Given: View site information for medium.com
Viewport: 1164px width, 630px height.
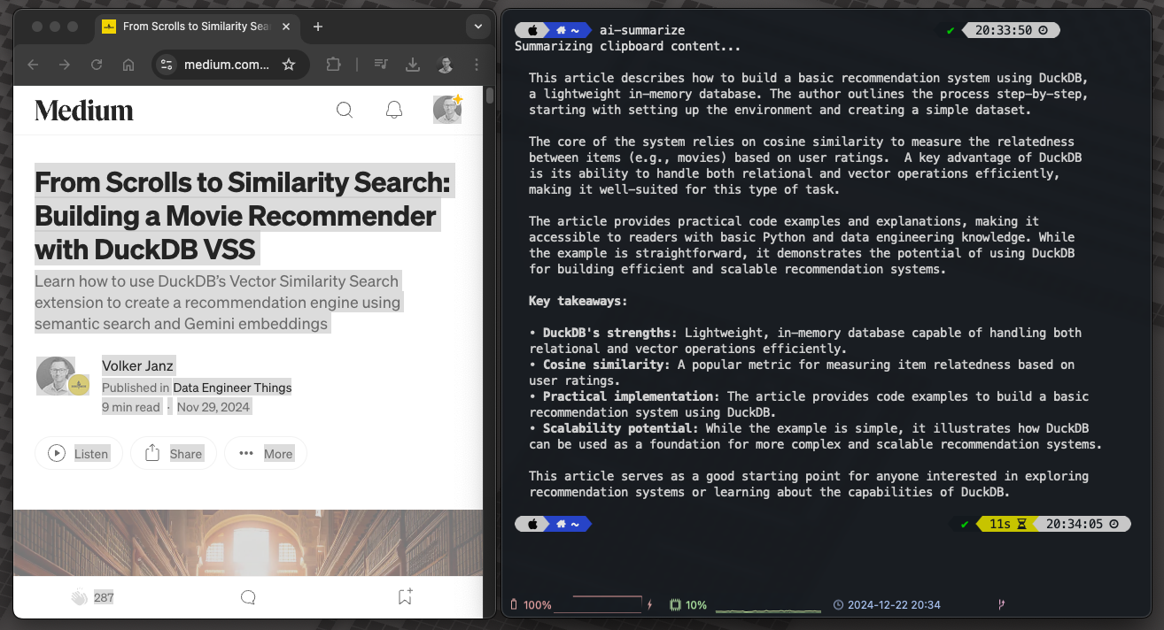Looking at the screenshot, I should (x=165, y=64).
